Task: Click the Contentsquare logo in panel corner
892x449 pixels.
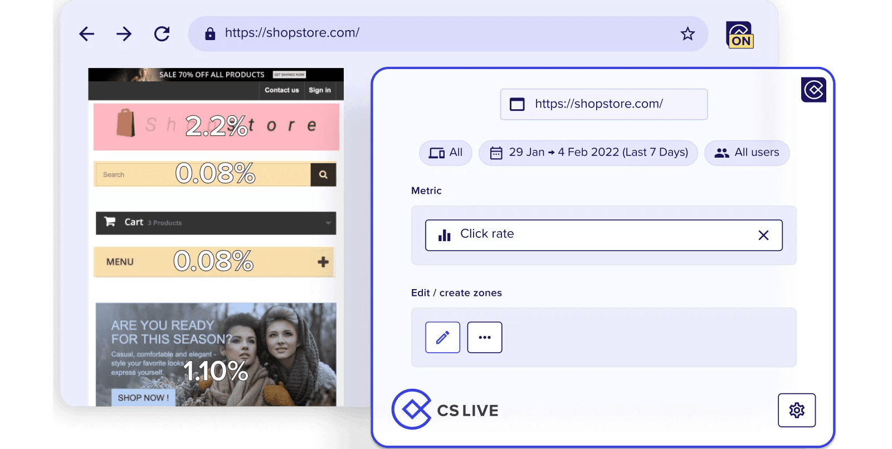Action: point(813,90)
